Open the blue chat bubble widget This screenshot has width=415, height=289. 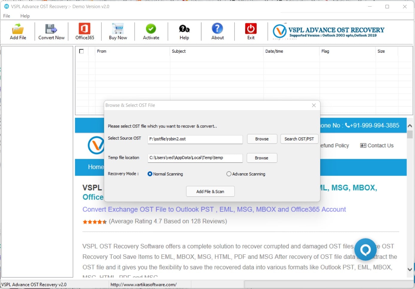click(x=365, y=249)
